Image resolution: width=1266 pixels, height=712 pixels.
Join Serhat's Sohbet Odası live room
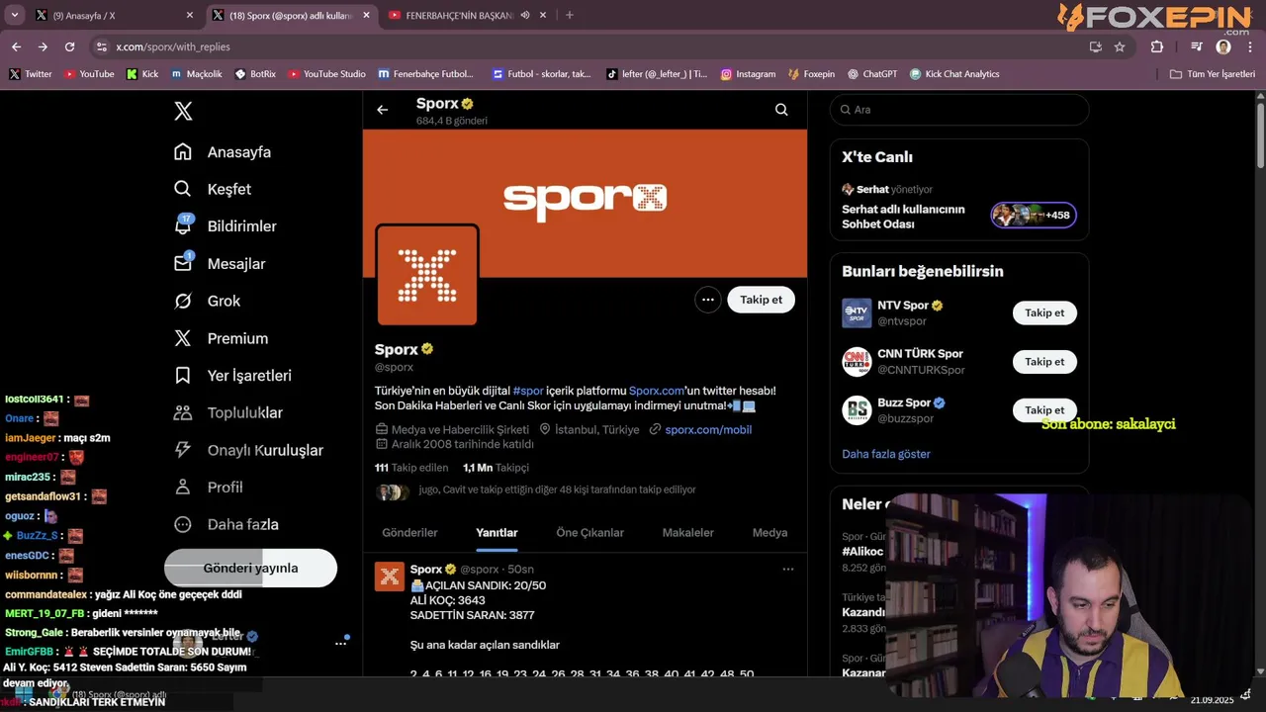pyautogui.click(x=1034, y=215)
